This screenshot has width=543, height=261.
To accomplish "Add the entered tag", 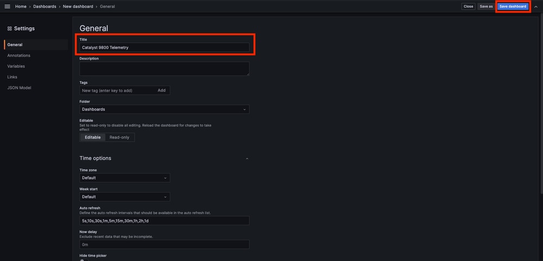I will (x=162, y=90).
